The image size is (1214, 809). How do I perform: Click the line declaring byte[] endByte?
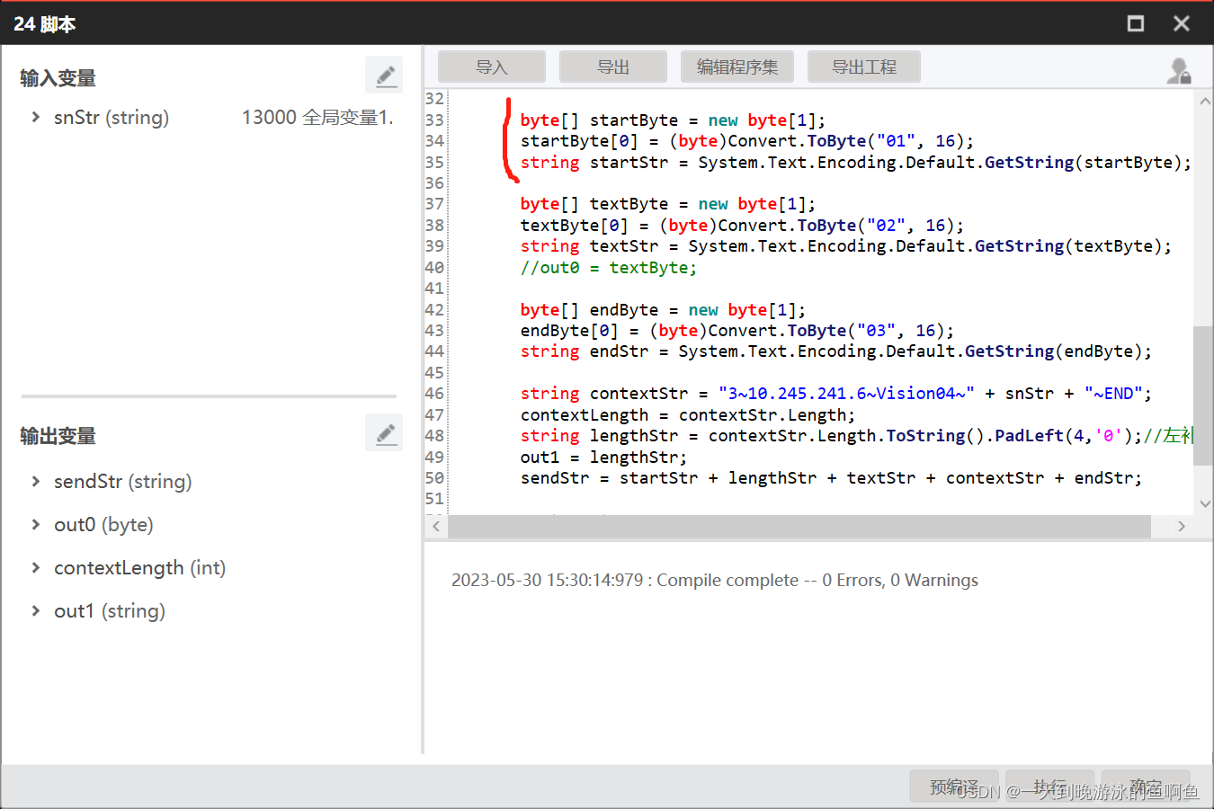pos(663,309)
